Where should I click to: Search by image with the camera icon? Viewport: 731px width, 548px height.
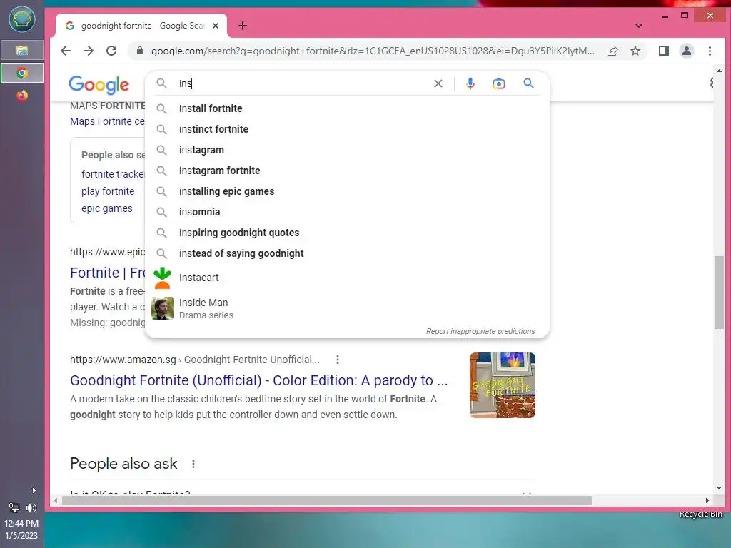pos(499,83)
